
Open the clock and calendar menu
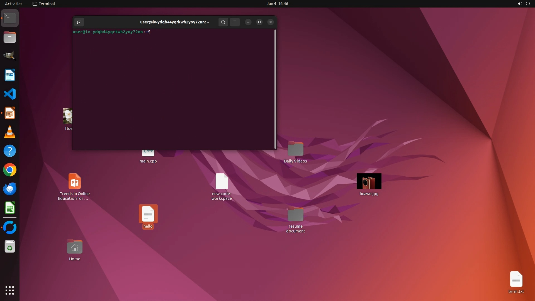point(277,4)
